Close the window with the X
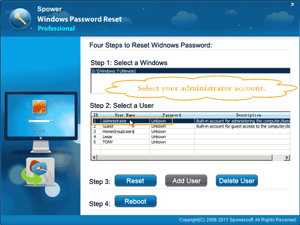This screenshot has height=225, width=300. pos(293,4)
